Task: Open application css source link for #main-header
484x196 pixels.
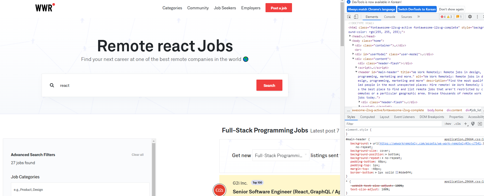Action: [x=464, y=139]
